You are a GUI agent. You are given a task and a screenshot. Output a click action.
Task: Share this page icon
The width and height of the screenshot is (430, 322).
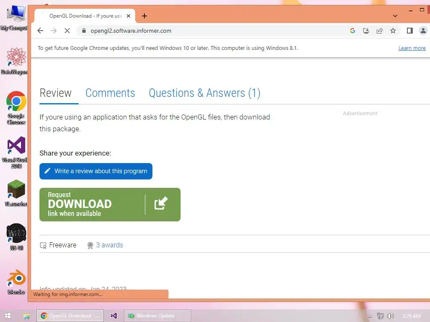pos(380,31)
